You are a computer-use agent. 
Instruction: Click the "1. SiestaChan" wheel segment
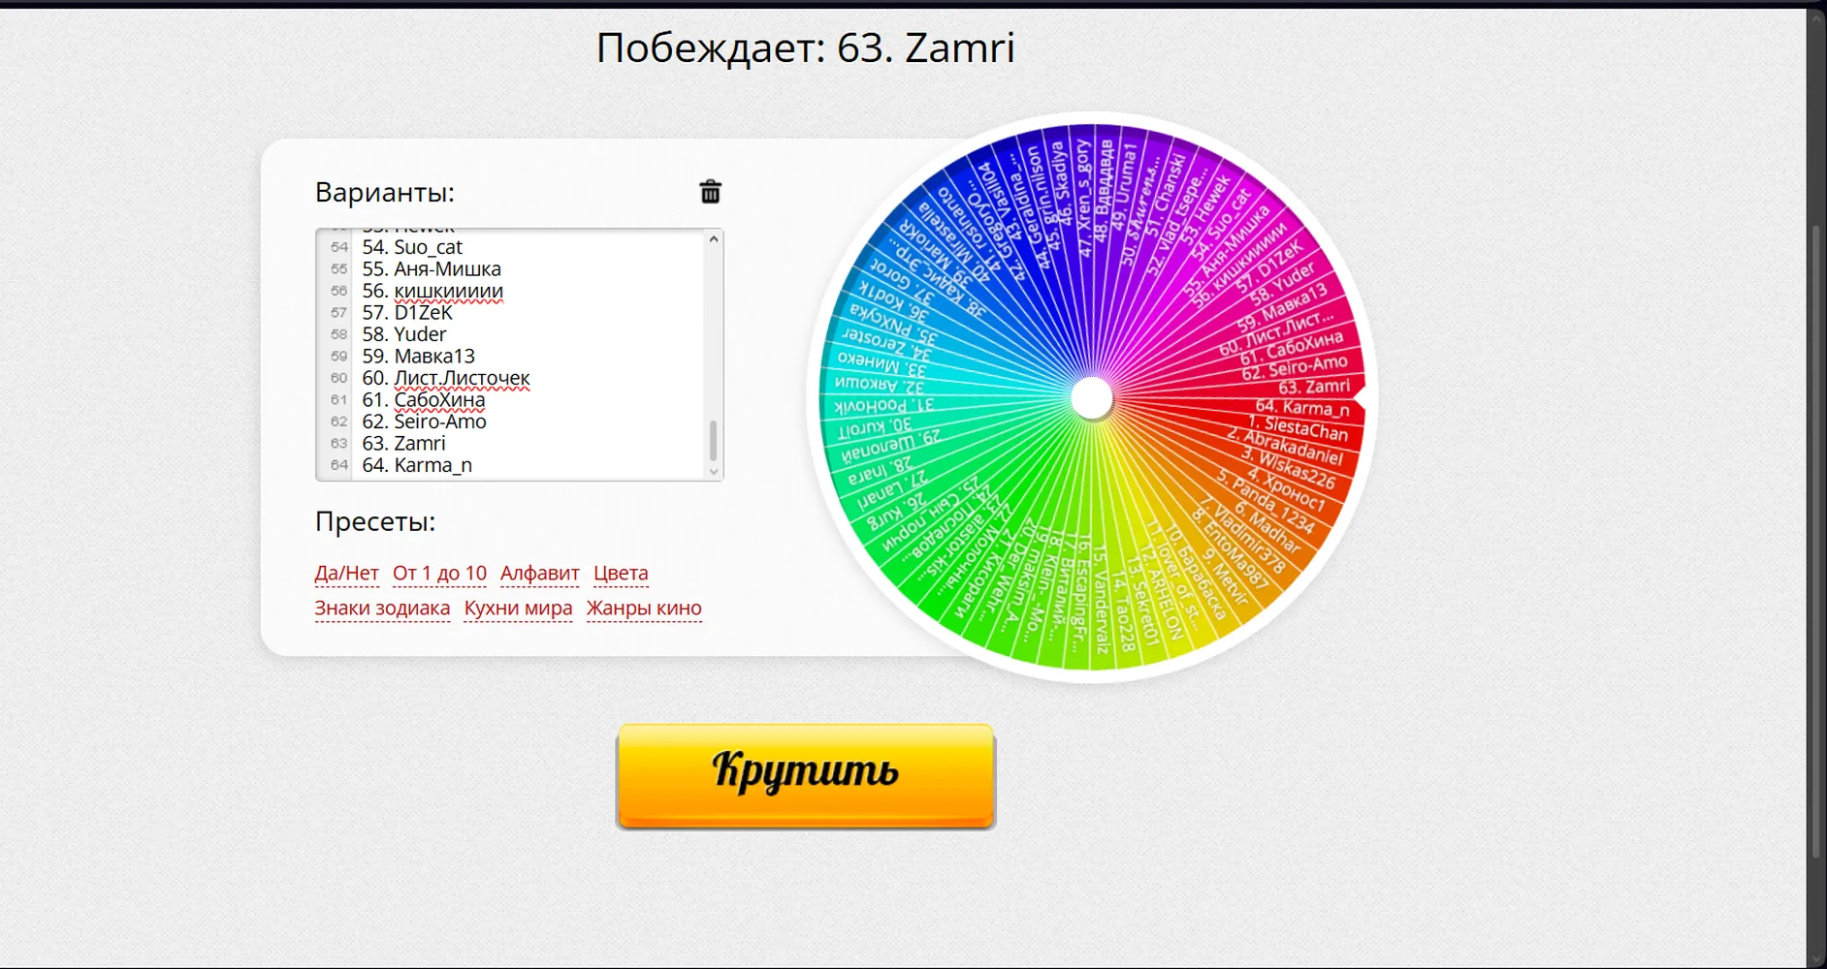point(1298,428)
